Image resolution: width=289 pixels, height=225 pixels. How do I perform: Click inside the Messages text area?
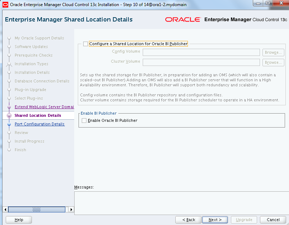(181, 203)
